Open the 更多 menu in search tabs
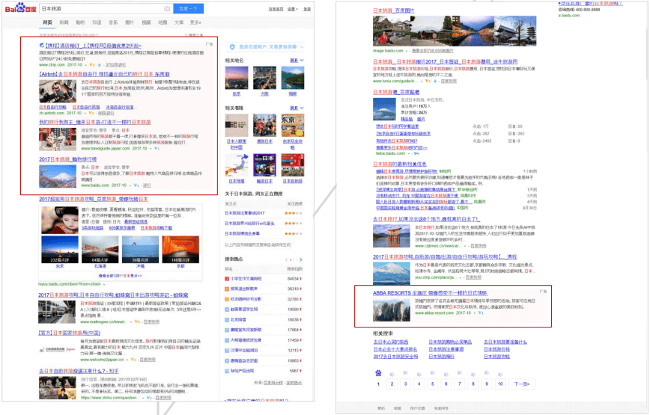Screen dimensions: 650x415 click(x=195, y=22)
